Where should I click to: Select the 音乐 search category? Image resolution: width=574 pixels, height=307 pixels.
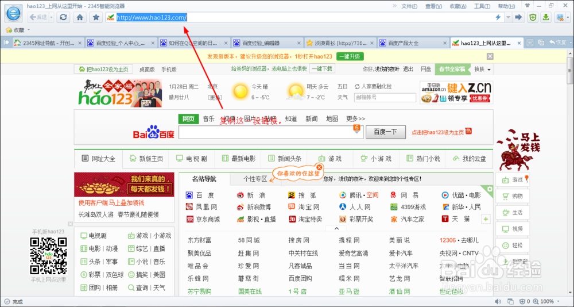pos(209,119)
